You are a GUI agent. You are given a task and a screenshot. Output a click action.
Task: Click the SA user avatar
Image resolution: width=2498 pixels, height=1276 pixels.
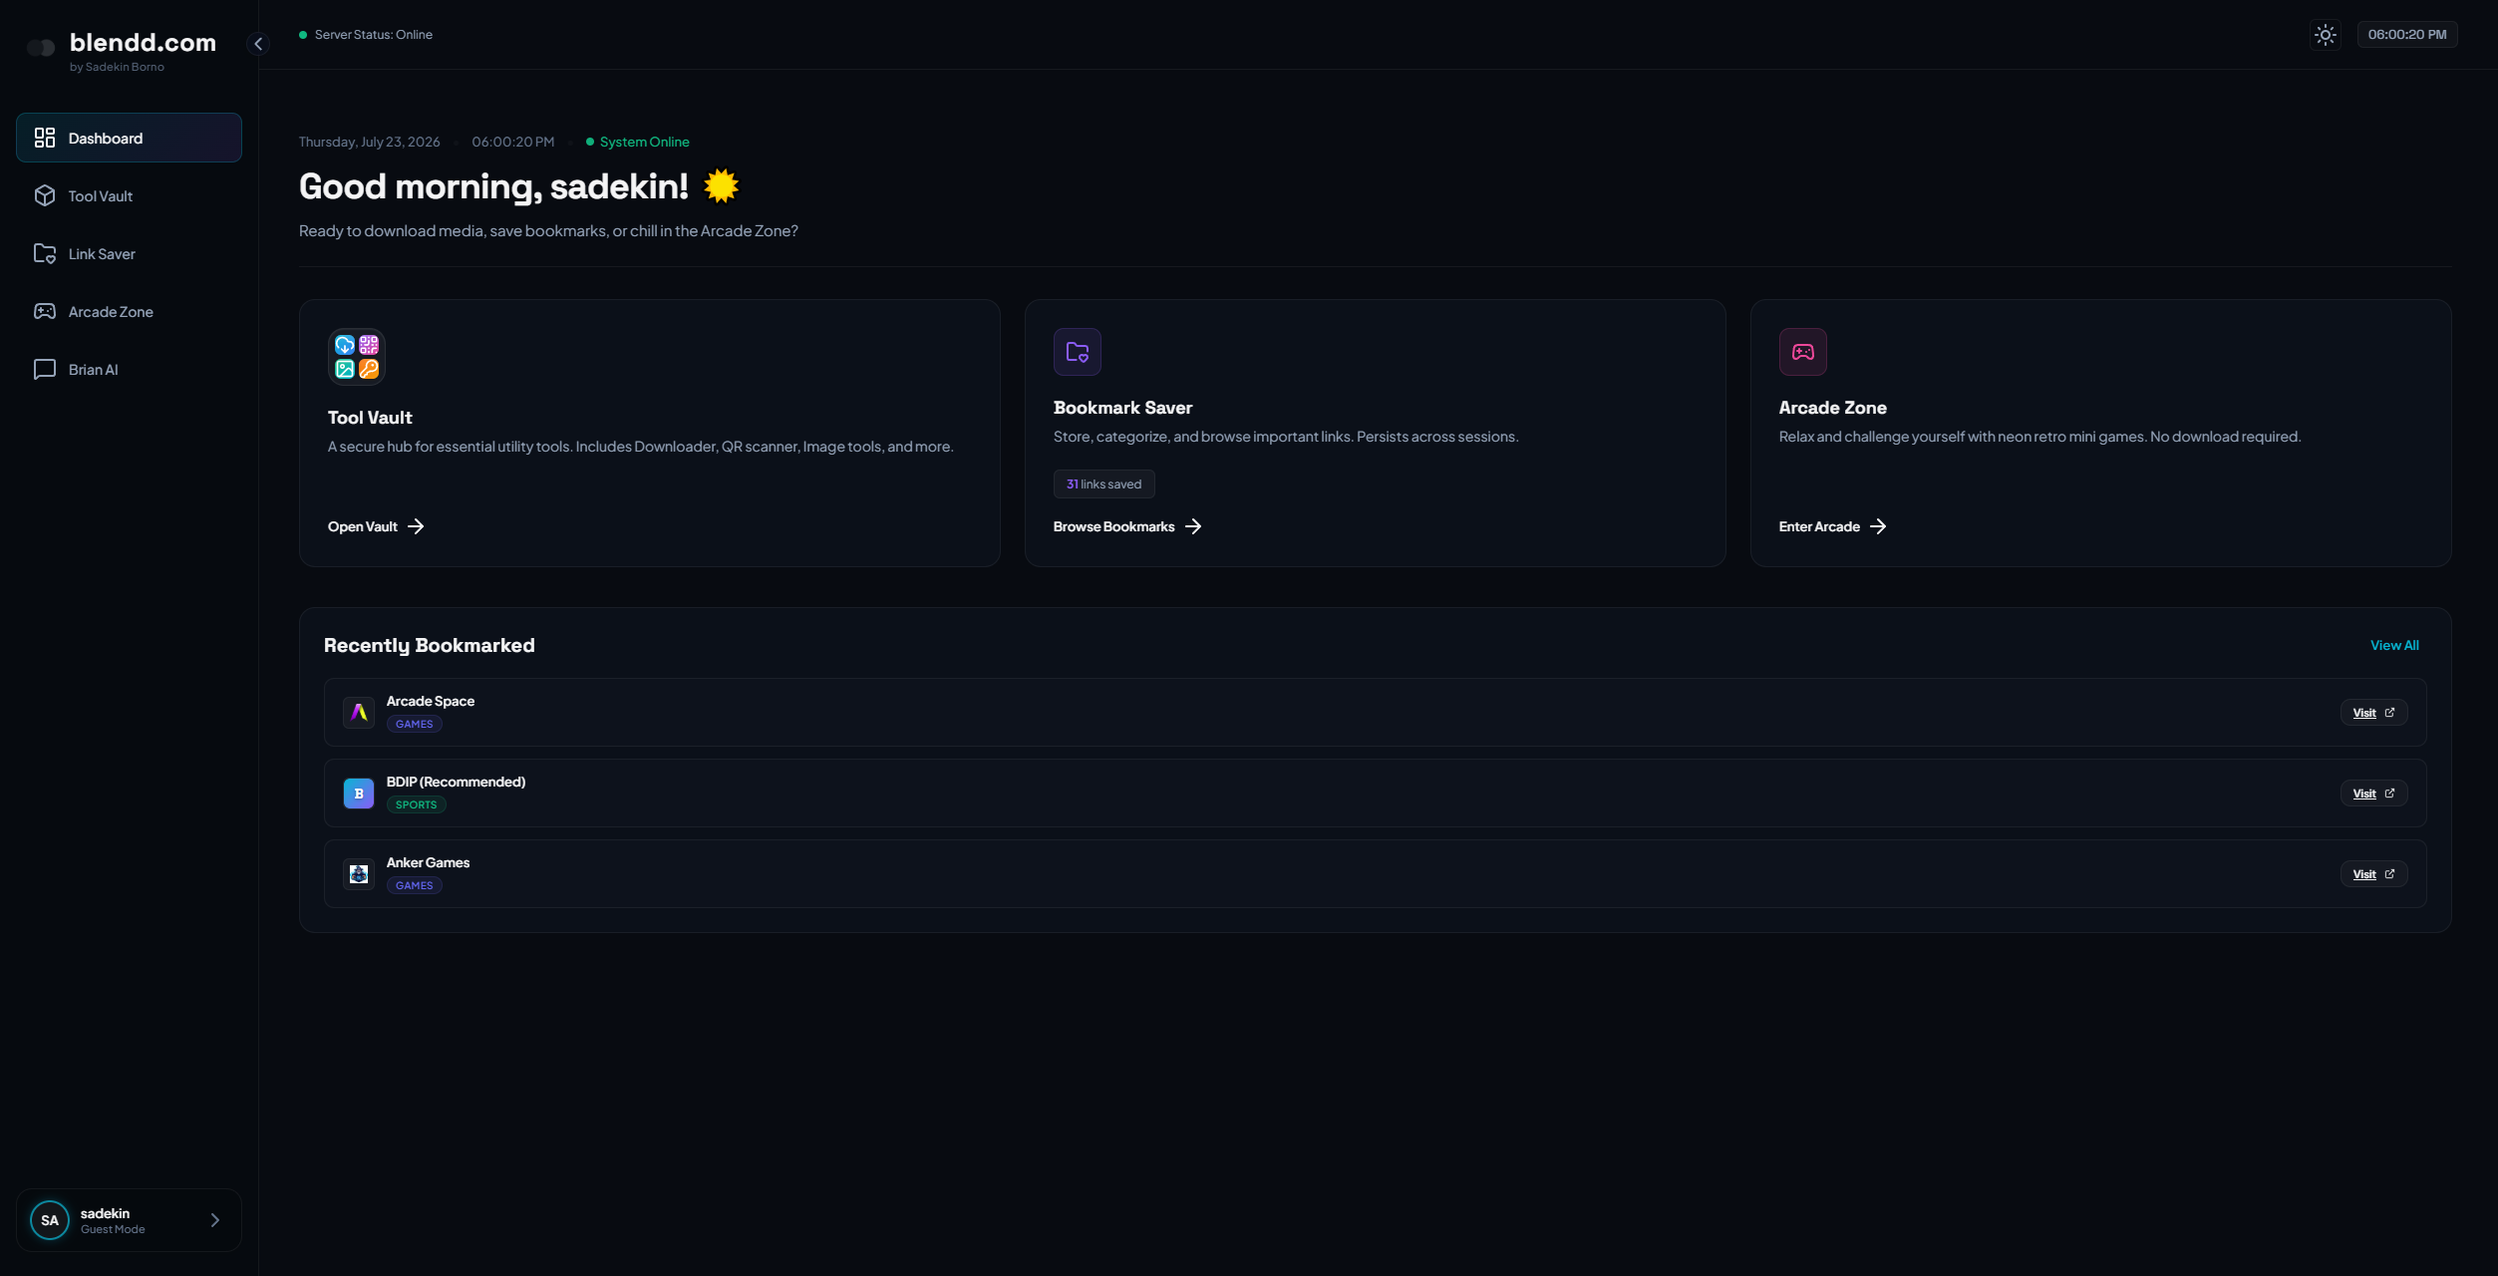50,1220
